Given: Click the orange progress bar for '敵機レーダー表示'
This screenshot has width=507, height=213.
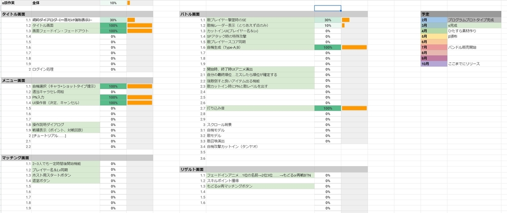Looking at the screenshot, I should (x=343, y=25).
